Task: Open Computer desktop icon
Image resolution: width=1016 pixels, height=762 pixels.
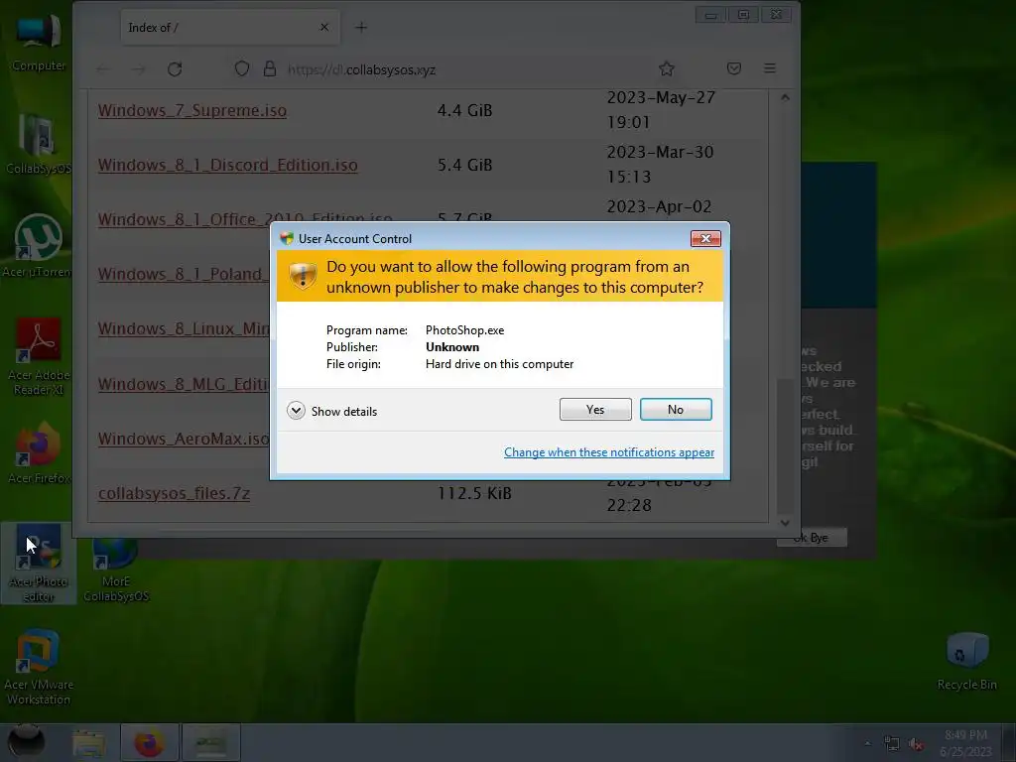Action: [39, 42]
